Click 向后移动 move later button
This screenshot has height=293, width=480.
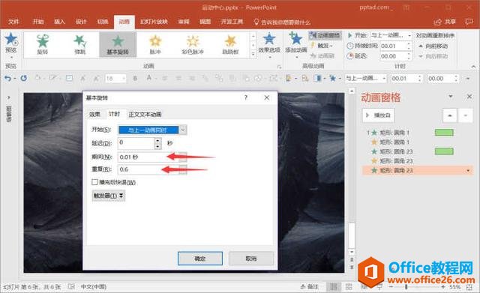(433, 56)
